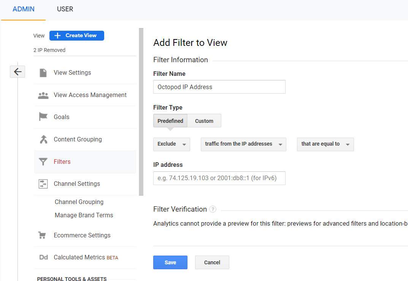Open Channel Grouping
Screen dimensions: 408x281
79,202
